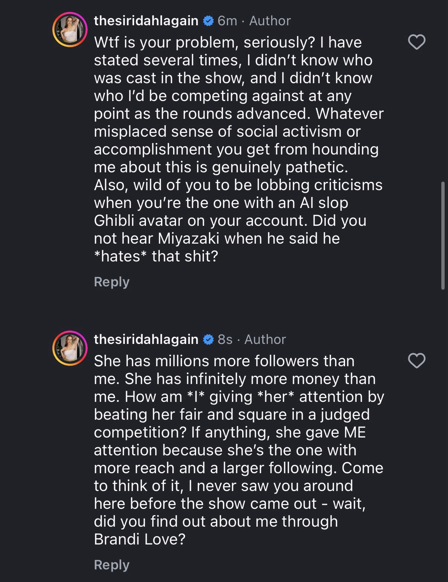Click the 6m timestamp

pos(227,21)
